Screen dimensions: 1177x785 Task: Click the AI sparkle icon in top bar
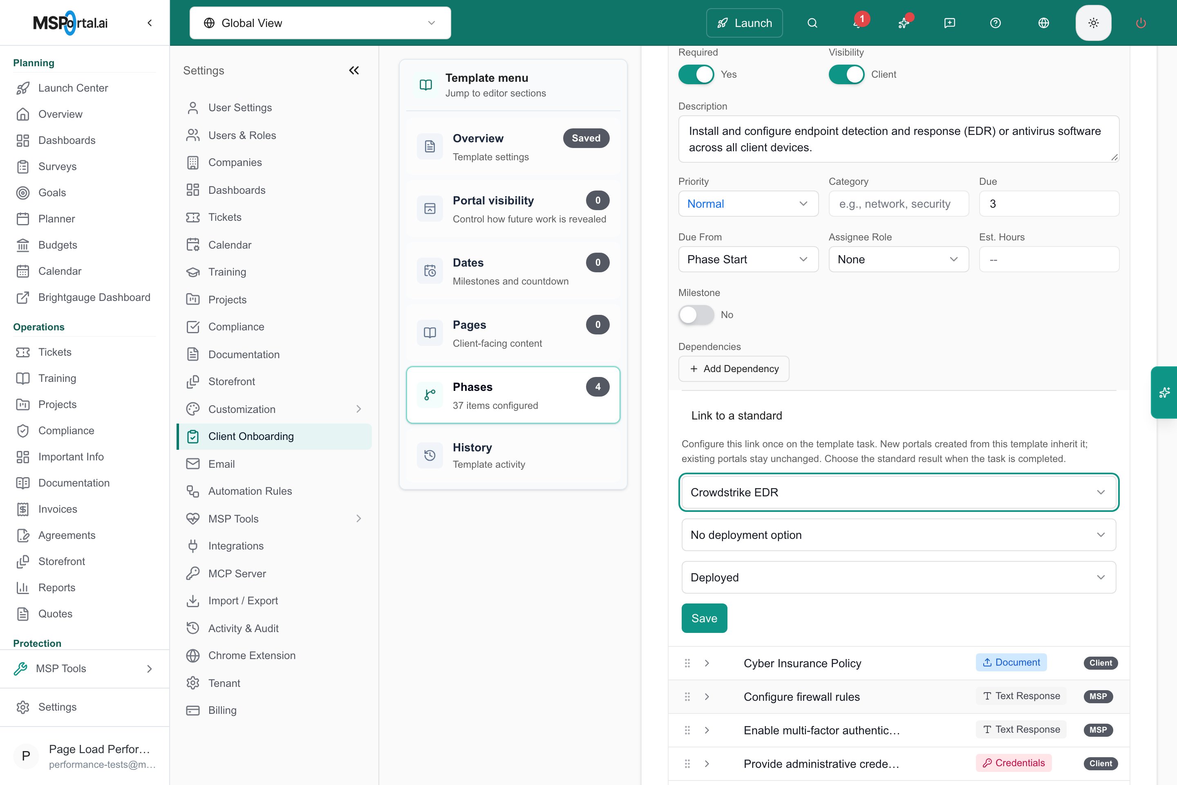point(904,23)
